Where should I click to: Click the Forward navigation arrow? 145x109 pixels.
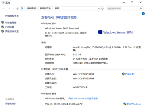[9, 9]
